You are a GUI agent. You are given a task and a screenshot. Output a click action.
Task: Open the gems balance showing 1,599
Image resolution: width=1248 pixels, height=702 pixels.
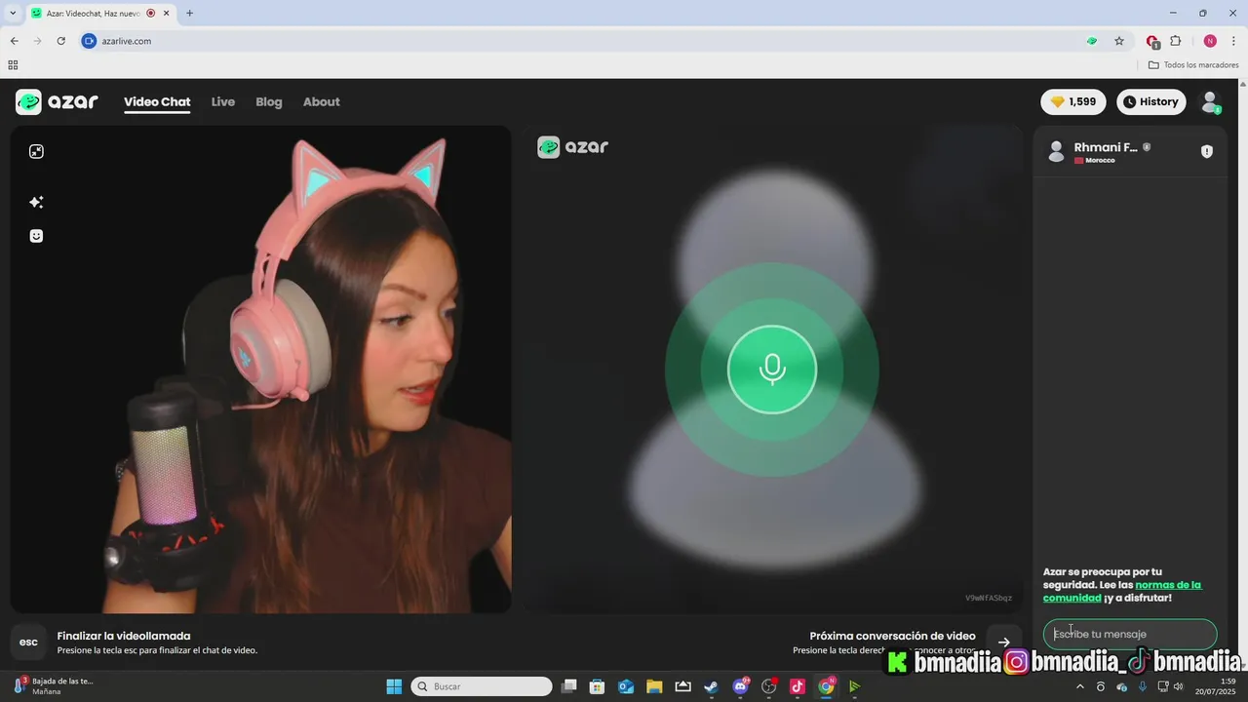tap(1073, 101)
